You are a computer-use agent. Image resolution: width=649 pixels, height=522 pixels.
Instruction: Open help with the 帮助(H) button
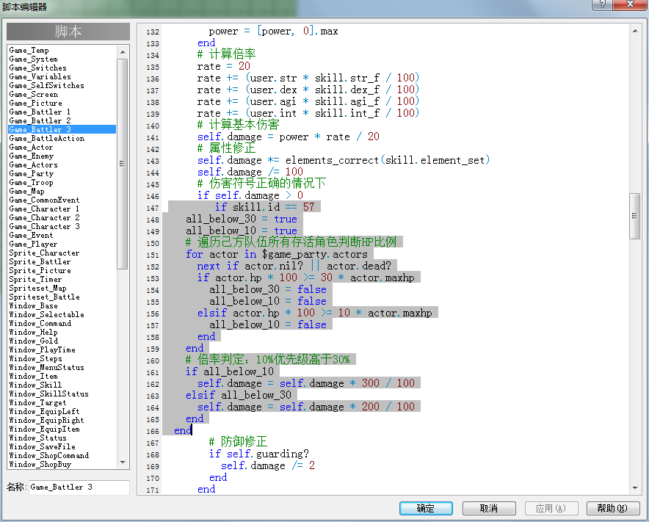[x=612, y=508]
